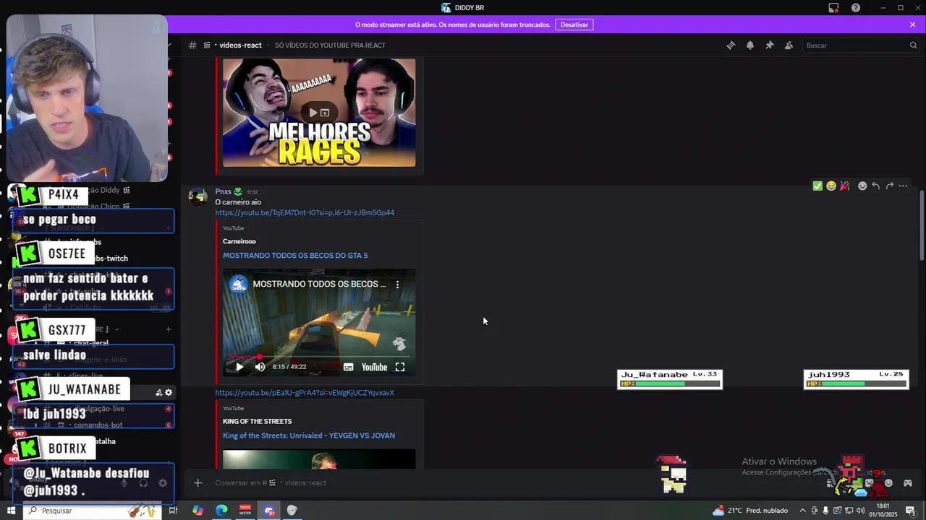The image size is (926, 520).
Task: Open the youtu.be/TqEM7Dnt link
Action: pos(305,212)
